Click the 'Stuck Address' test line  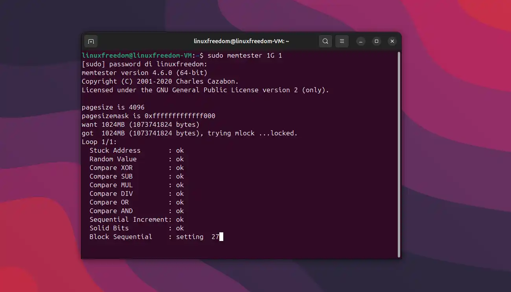(x=136, y=150)
